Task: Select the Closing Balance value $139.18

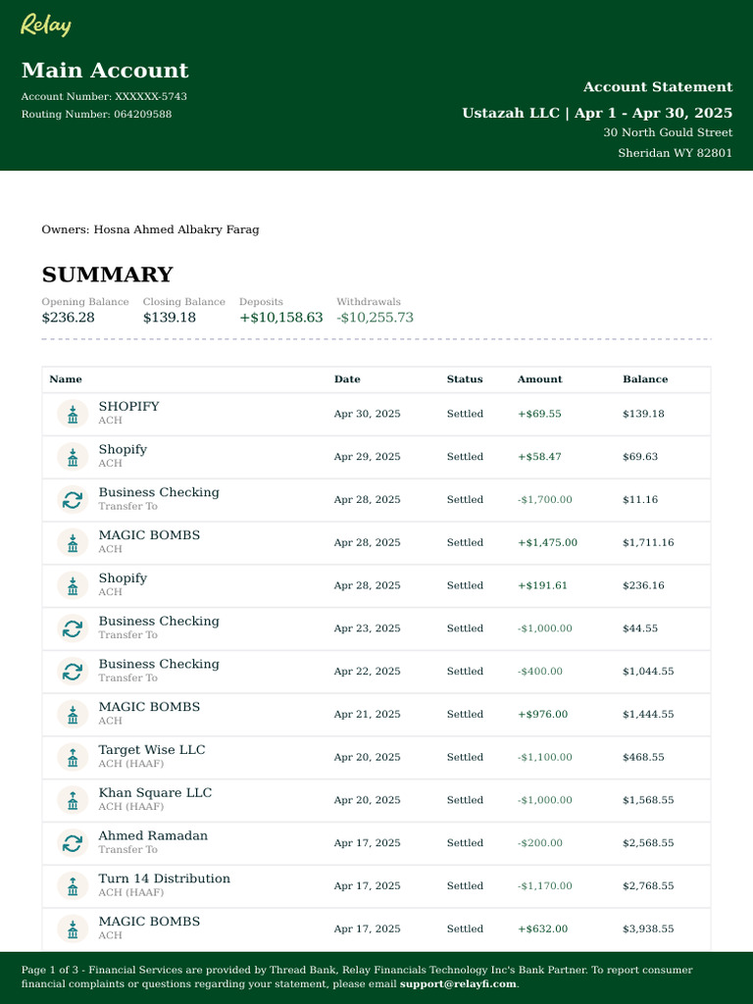Action: (x=169, y=318)
